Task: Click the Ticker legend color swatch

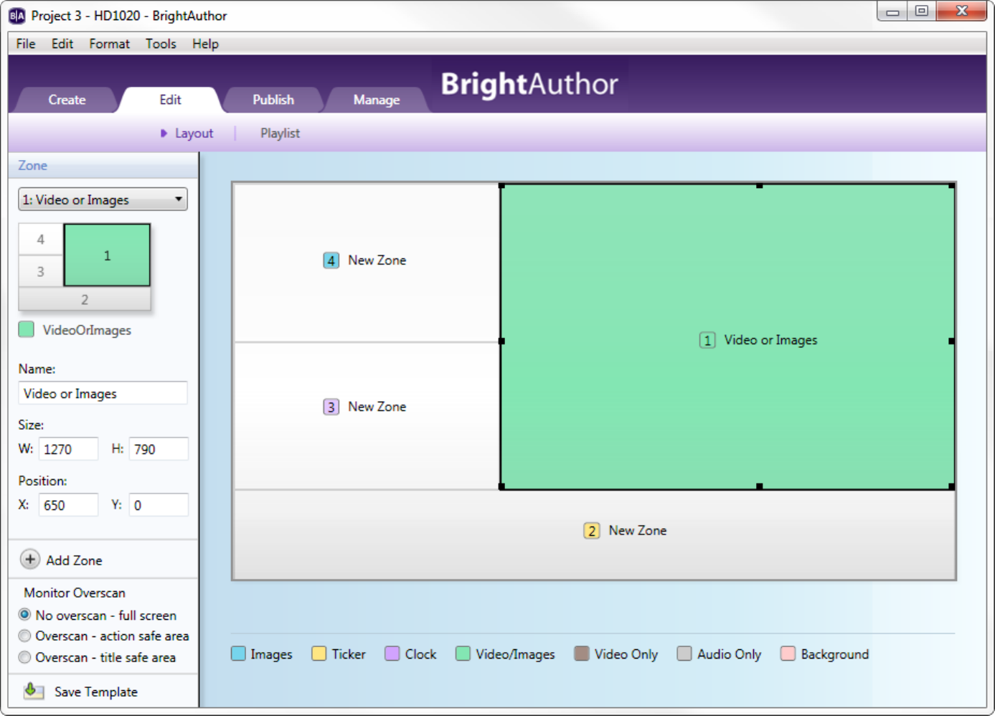Action: click(x=319, y=654)
